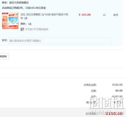Open the 龙牡壮骨颗粒 5g*60袋 product title link
Screen dimensions: 126x117
click(x=44, y=16)
